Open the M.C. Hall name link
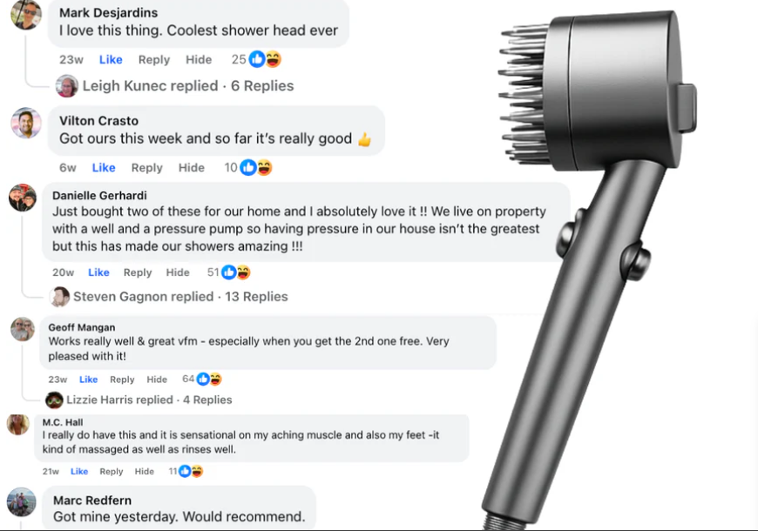 pos(63,422)
